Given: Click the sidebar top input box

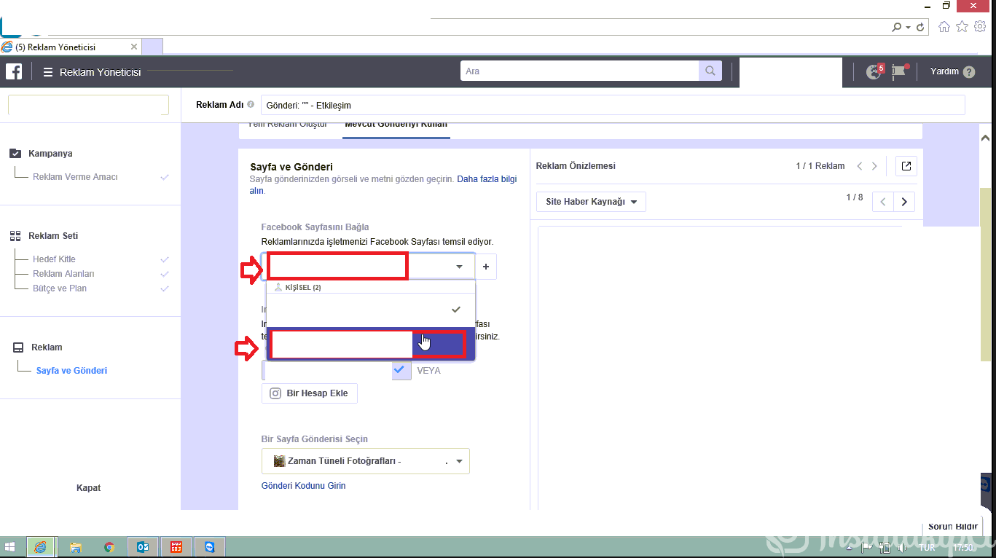Looking at the screenshot, I should click(x=88, y=105).
